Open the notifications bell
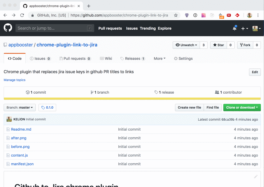Viewport: 264px width, 187px height. click(x=235, y=28)
